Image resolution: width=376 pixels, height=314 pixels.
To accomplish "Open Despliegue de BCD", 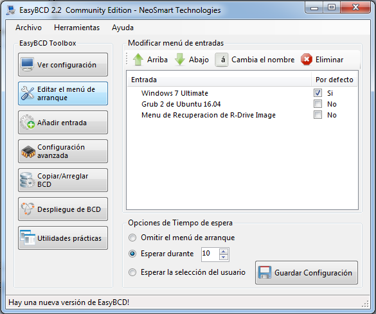I will tap(63, 209).
